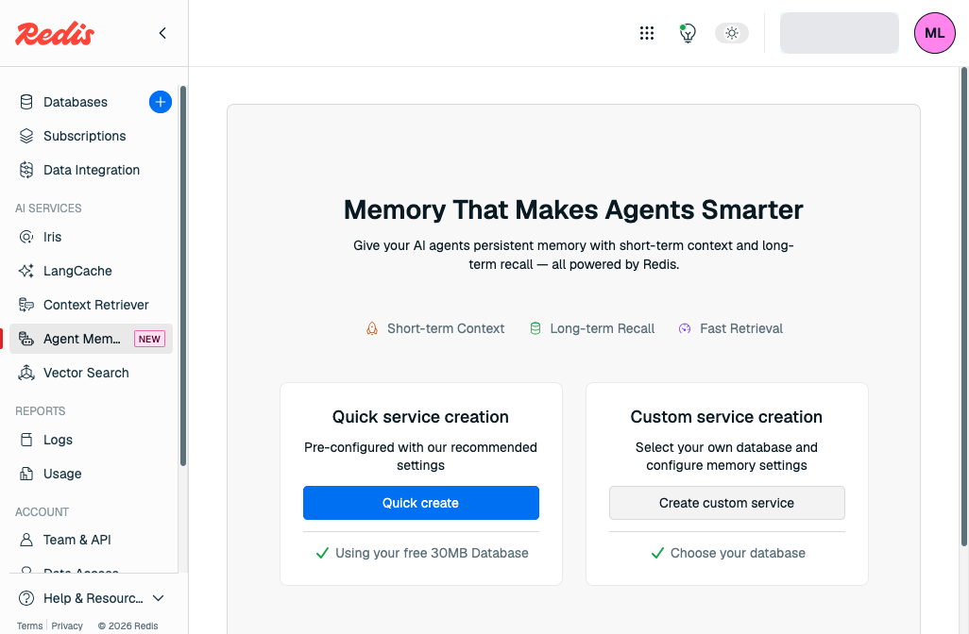Go to Subscriptions

click(85, 136)
